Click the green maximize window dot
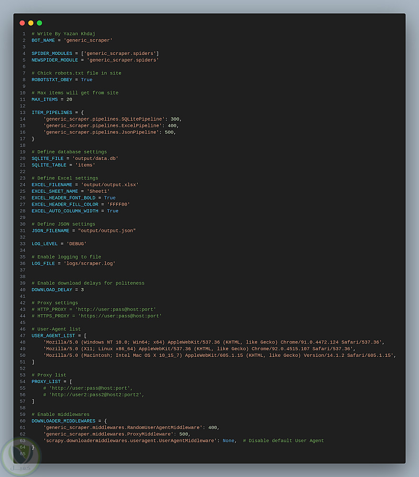 pos(40,23)
